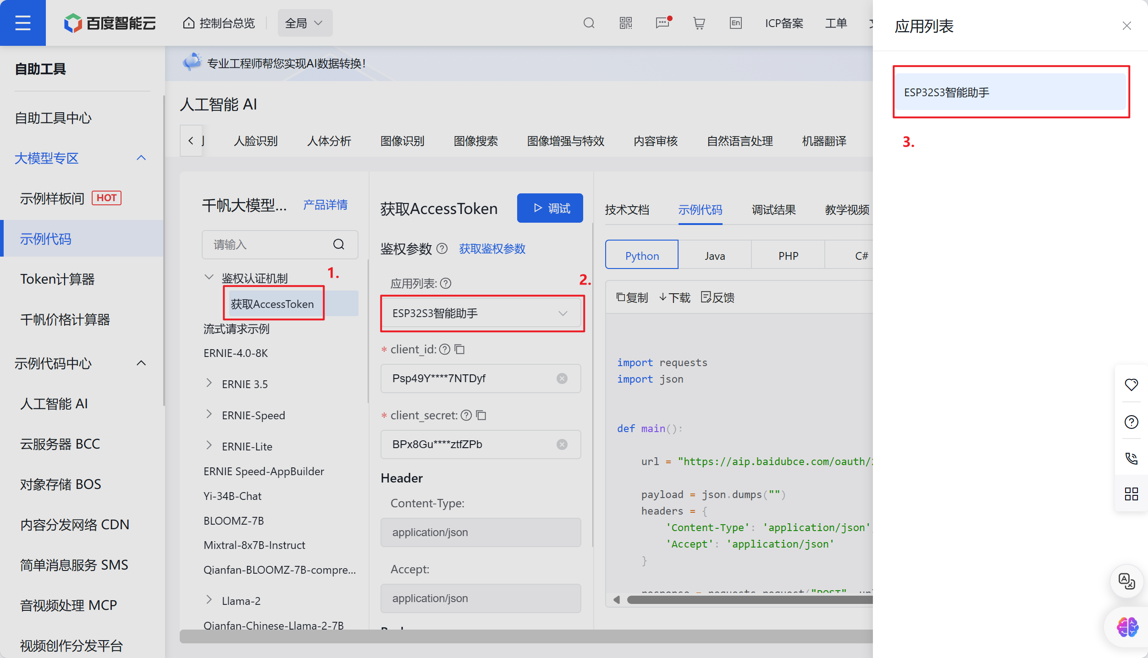Image resolution: width=1148 pixels, height=658 pixels.
Task: Open 千帆价格计算器 in sidebar
Action: tap(65, 319)
